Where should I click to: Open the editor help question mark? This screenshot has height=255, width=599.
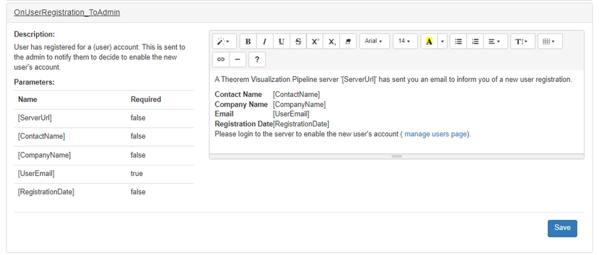(x=257, y=59)
